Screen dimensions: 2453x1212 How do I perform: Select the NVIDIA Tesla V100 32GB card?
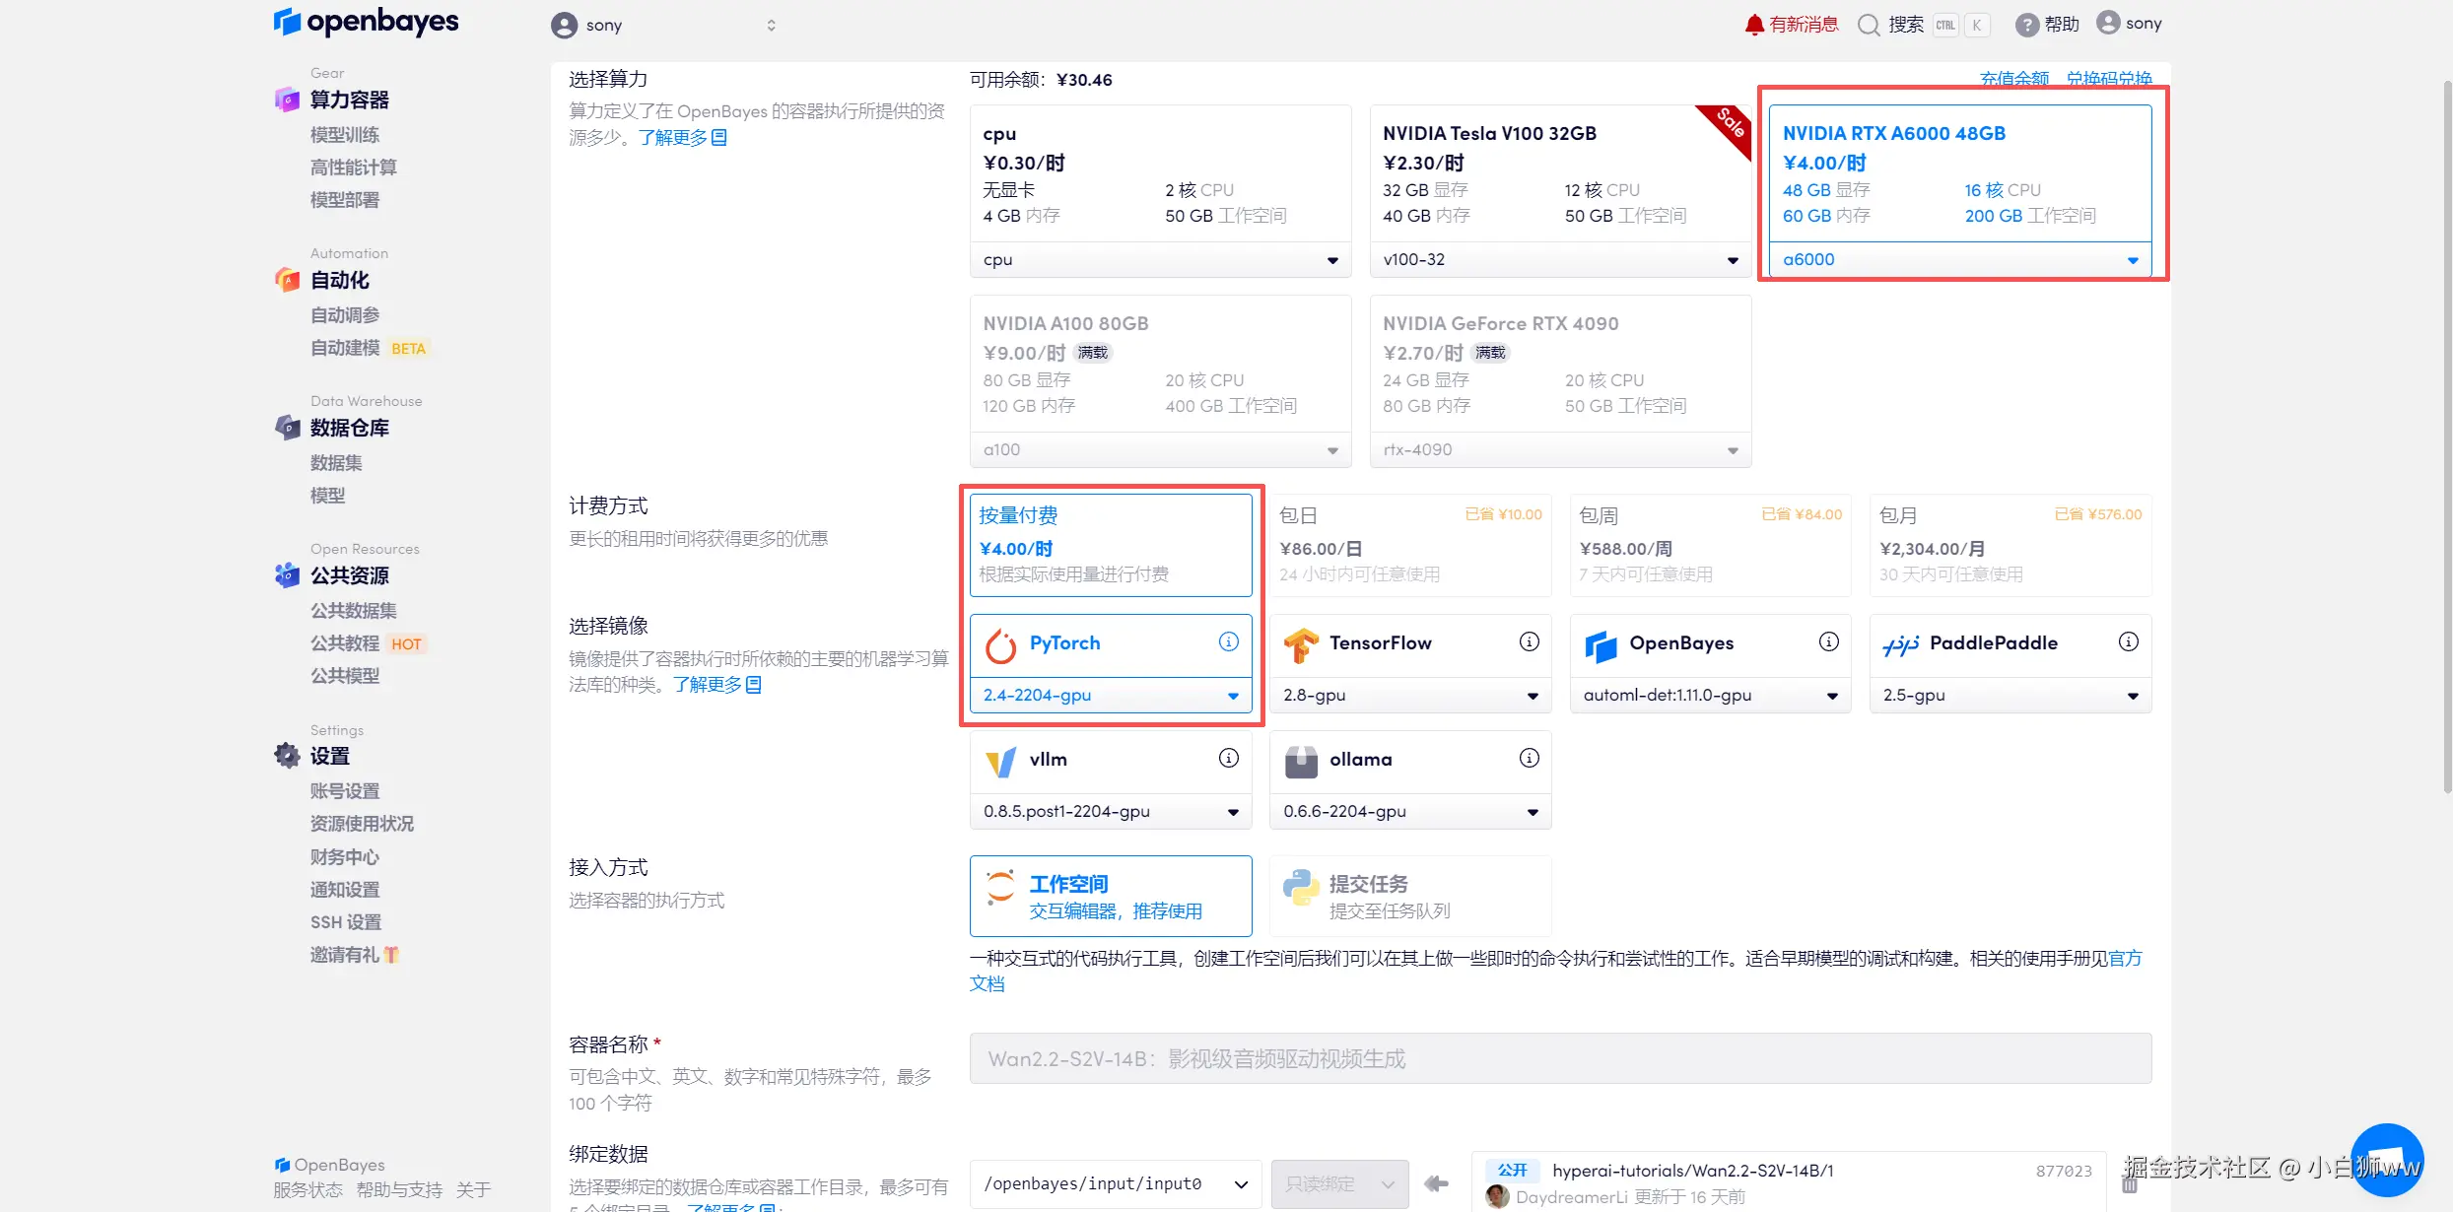click(1559, 173)
